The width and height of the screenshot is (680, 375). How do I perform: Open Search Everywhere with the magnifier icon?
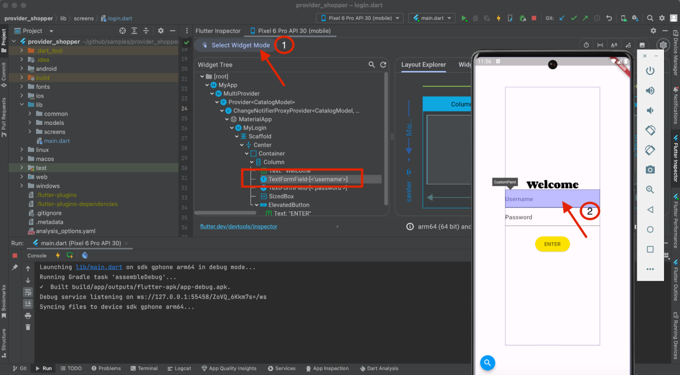pos(650,18)
